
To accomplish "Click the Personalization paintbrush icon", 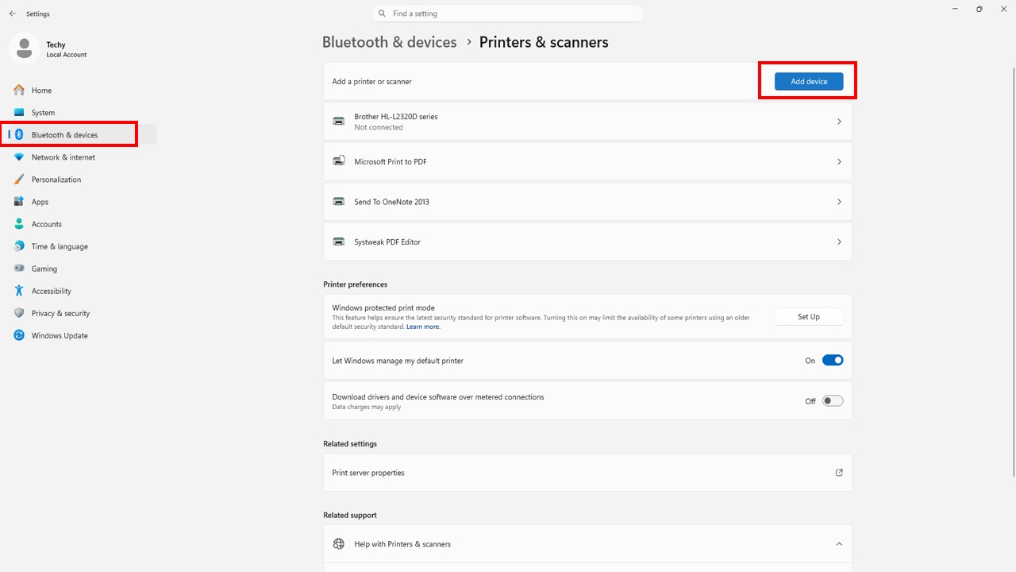I will tap(19, 180).
